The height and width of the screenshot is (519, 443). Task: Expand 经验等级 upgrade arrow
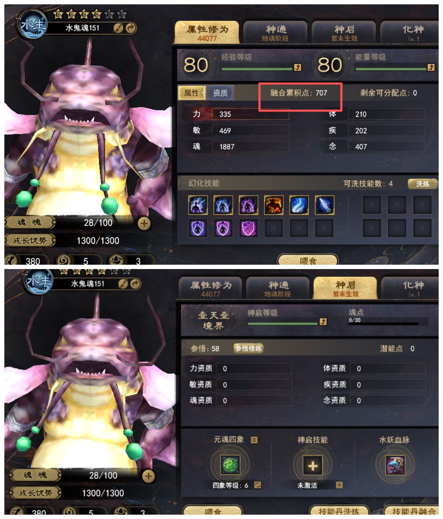click(x=298, y=68)
